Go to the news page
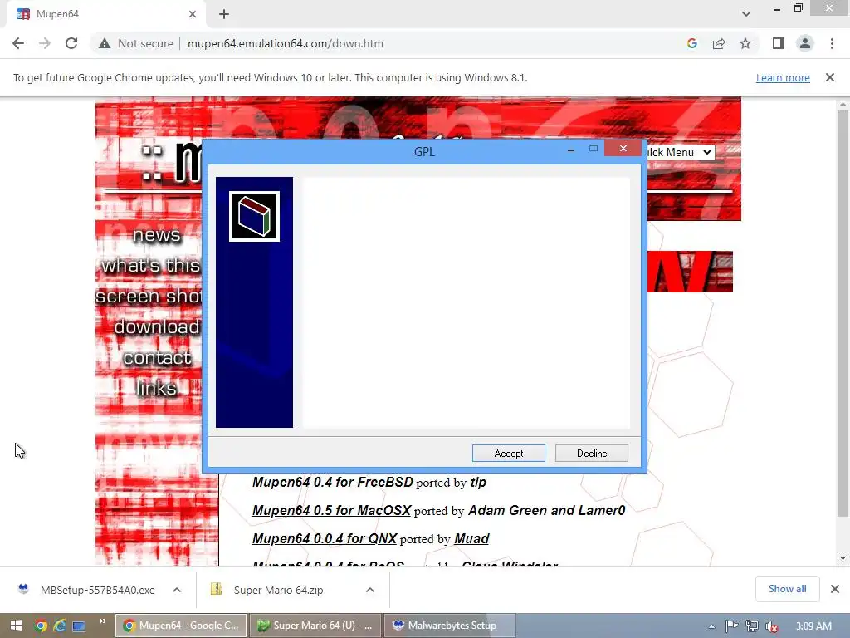 pos(157,235)
